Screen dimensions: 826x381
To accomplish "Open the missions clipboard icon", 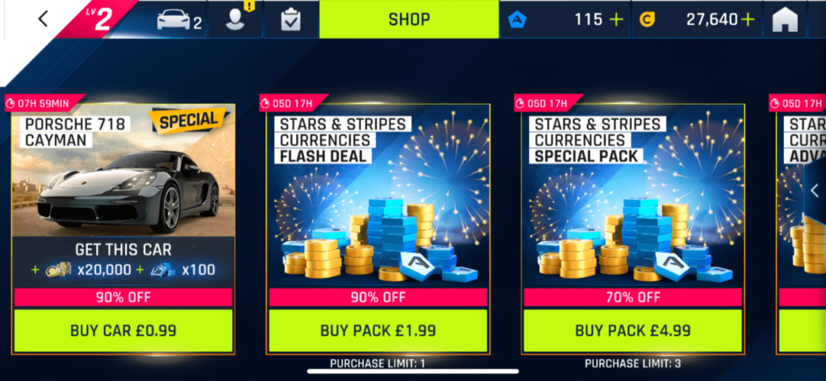I will (290, 20).
